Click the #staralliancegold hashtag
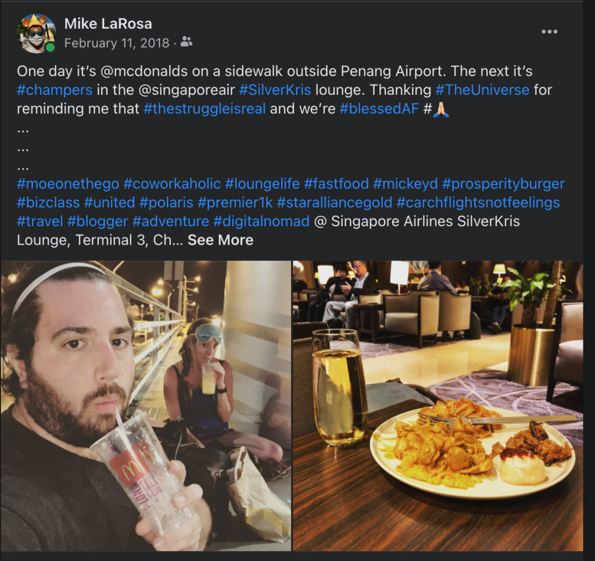 coord(334,203)
